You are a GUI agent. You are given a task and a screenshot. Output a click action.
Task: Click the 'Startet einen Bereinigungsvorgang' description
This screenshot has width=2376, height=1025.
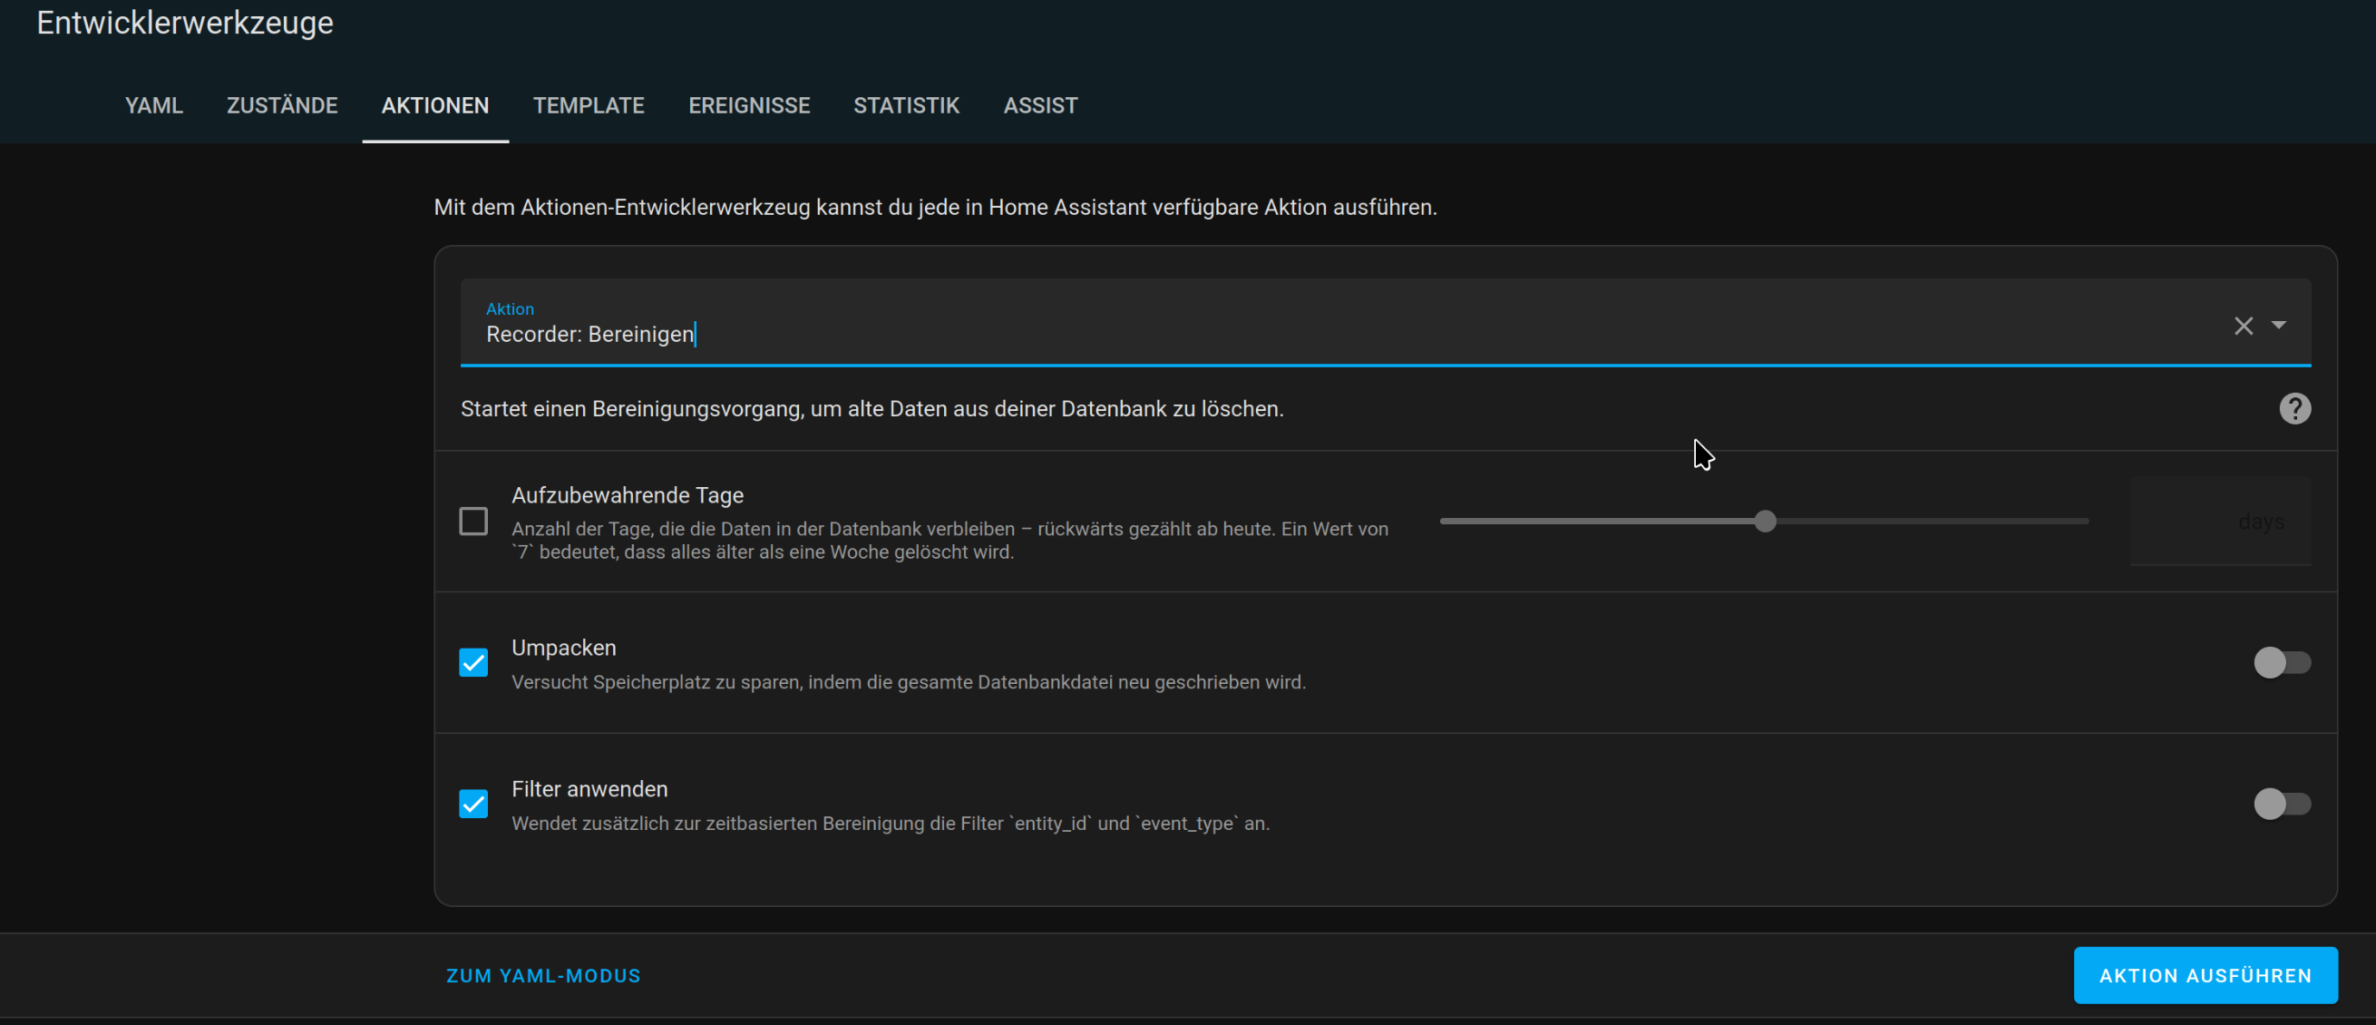[x=872, y=409]
